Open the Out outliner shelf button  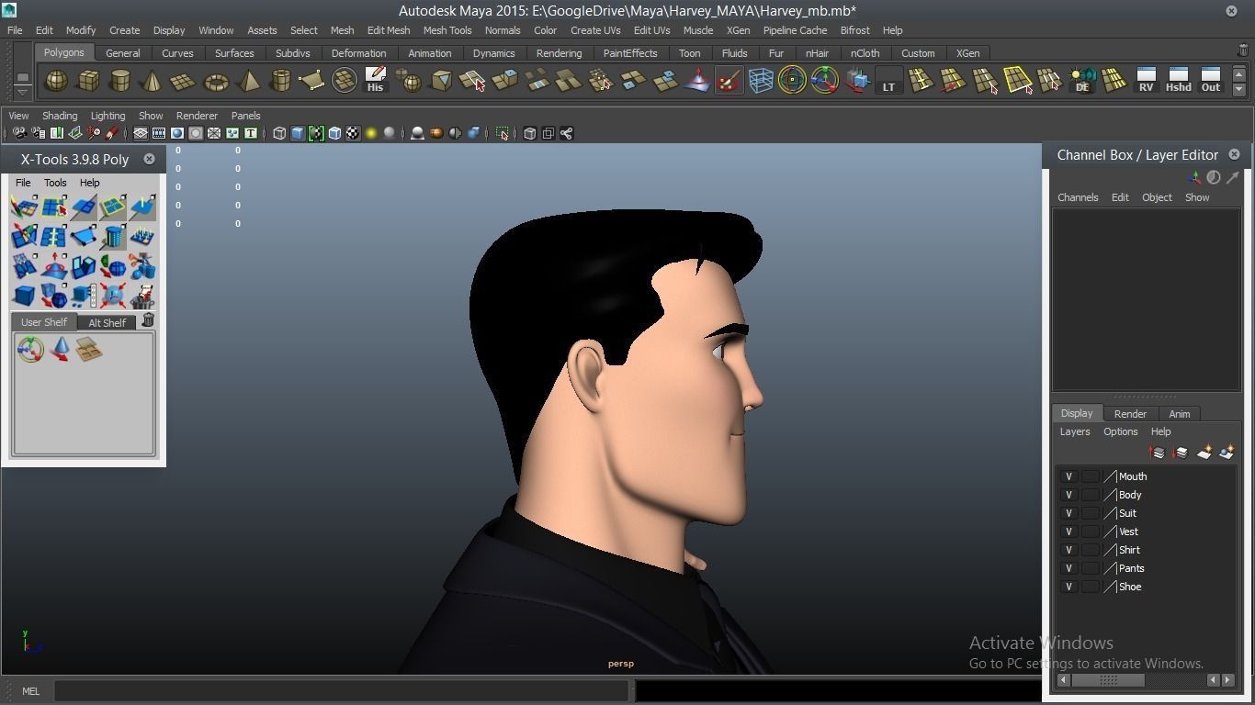(x=1211, y=81)
